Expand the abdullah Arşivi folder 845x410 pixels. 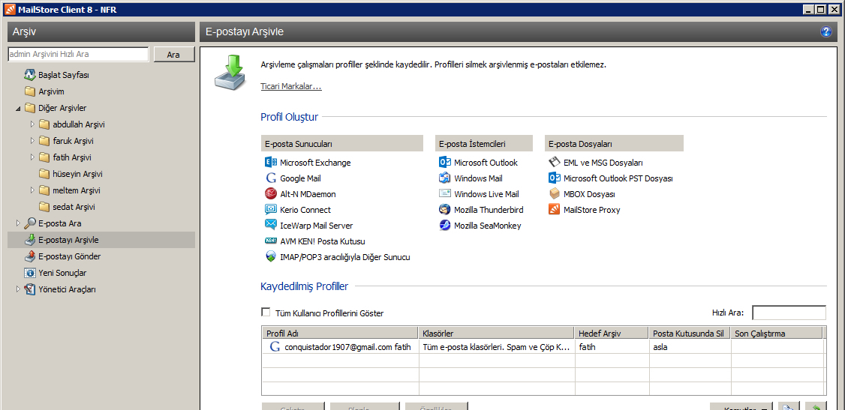[x=32, y=125]
